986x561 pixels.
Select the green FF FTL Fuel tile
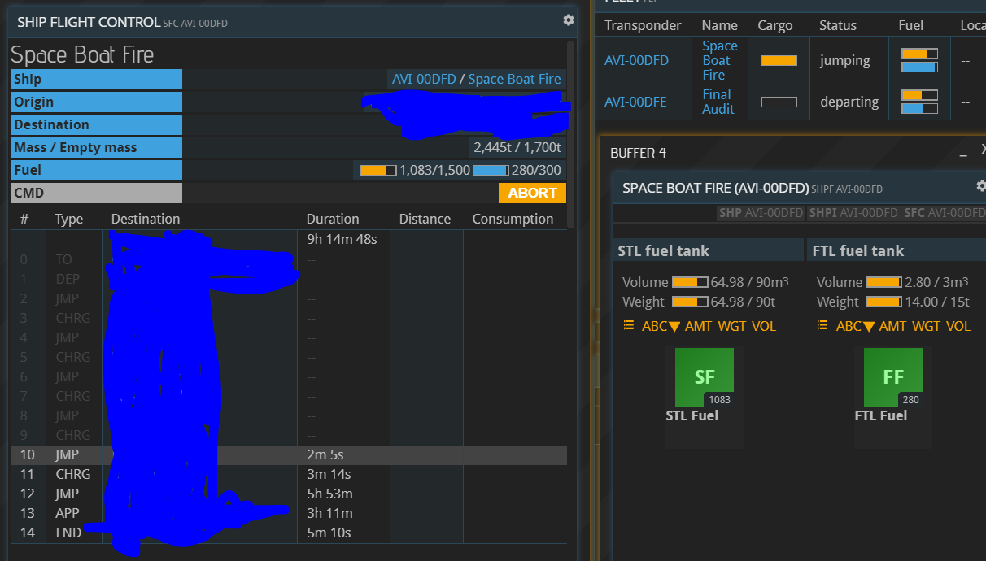[x=892, y=377]
